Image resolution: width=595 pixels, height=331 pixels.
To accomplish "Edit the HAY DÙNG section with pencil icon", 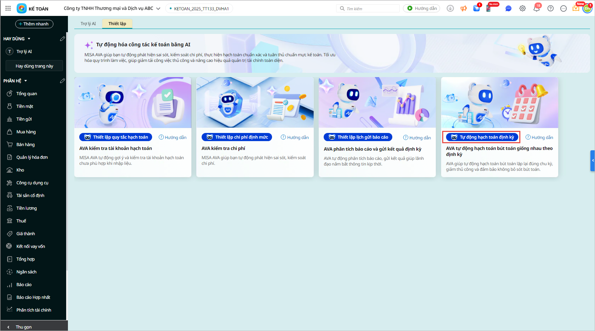I will [x=62, y=39].
